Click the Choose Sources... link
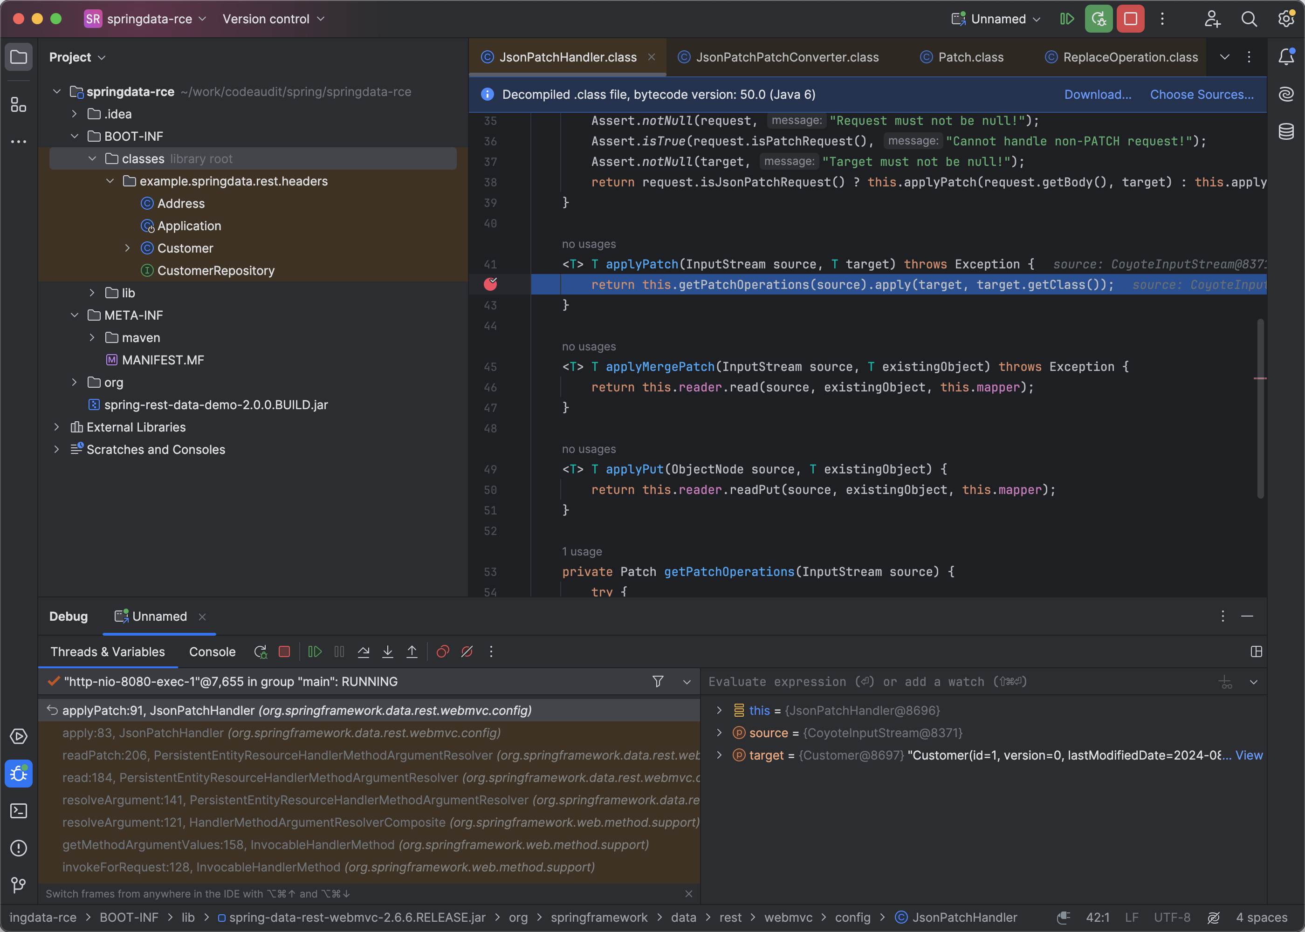The height and width of the screenshot is (932, 1305). tap(1202, 94)
